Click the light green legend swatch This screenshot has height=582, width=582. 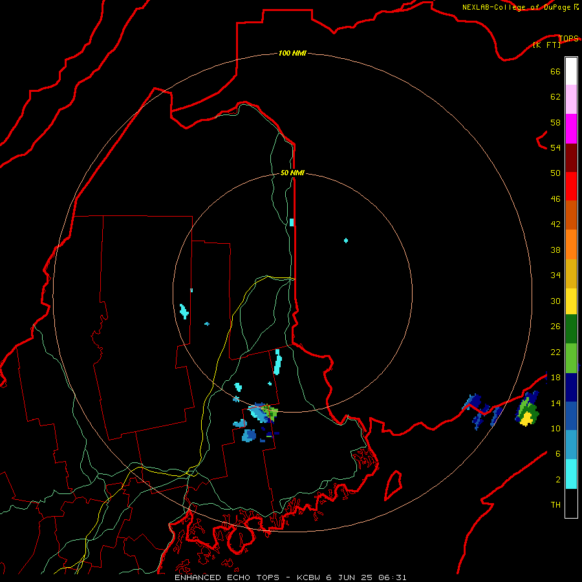pyautogui.click(x=571, y=358)
